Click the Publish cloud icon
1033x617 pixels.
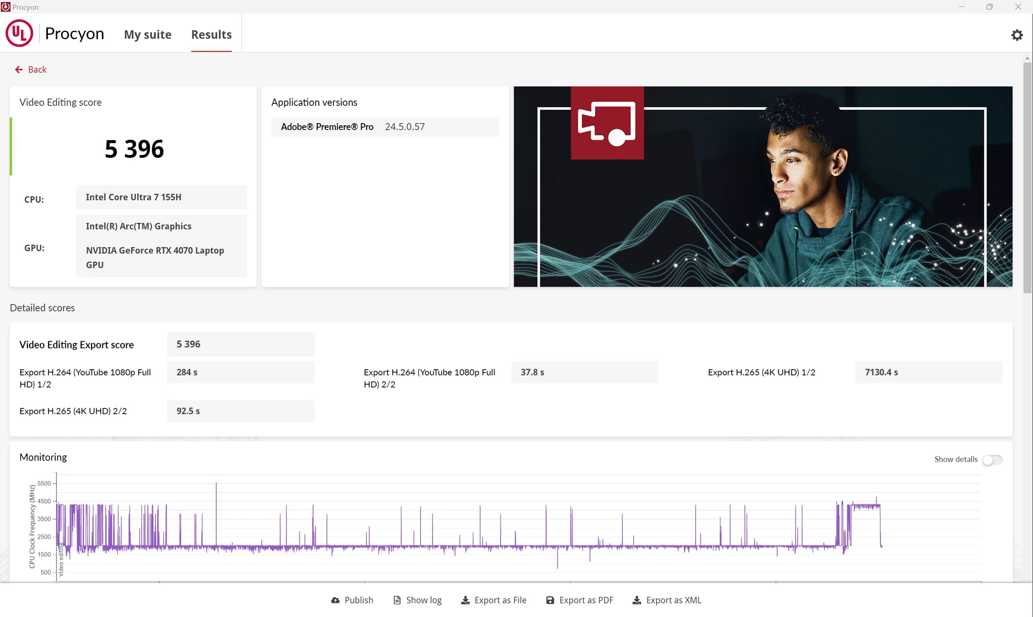click(335, 600)
